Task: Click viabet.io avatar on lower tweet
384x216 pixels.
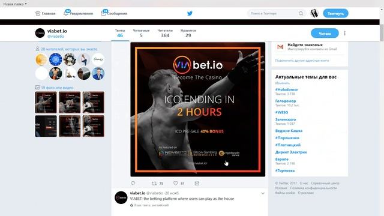Action: (121, 197)
